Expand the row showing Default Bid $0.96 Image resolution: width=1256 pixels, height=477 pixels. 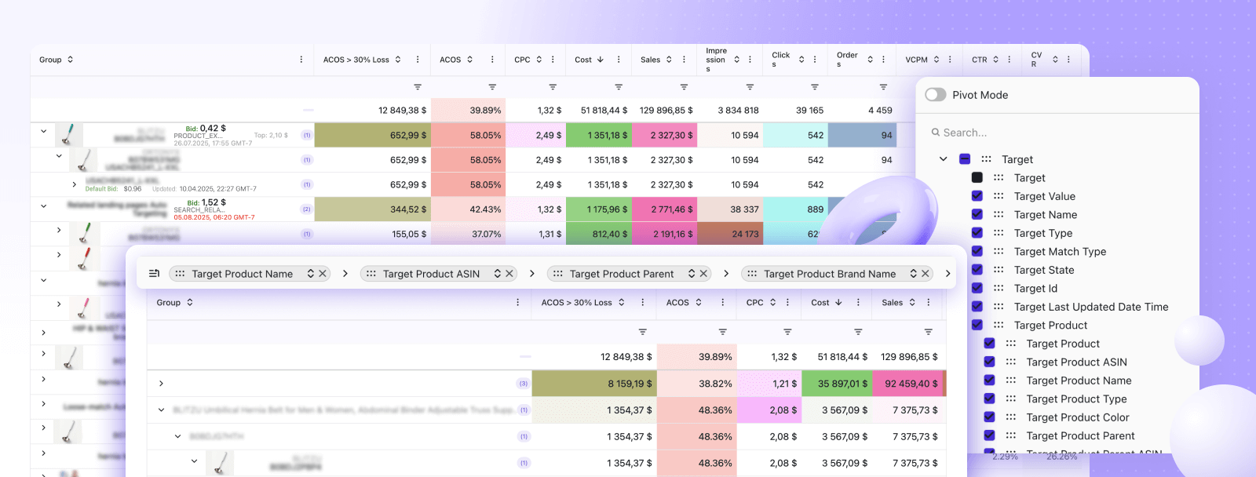point(75,184)
